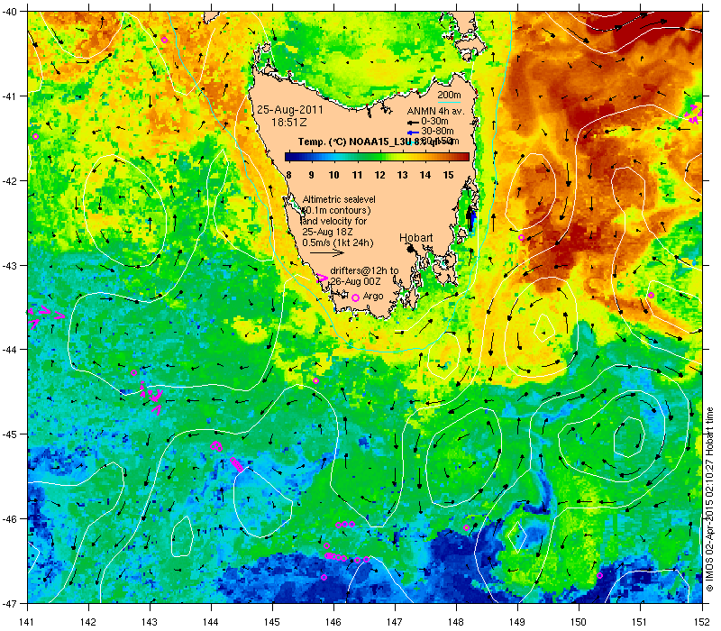Click the magenta Argo circle in the legend
The width and height of the screenshot is (721, 631).
click(x=355, y=298)
